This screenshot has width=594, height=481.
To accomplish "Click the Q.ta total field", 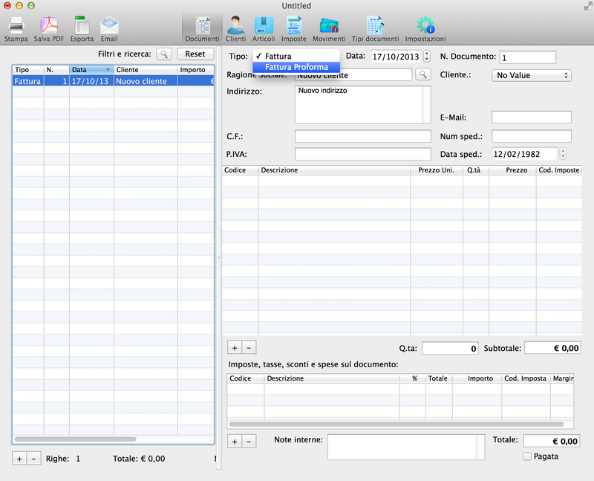I will 450,348.
